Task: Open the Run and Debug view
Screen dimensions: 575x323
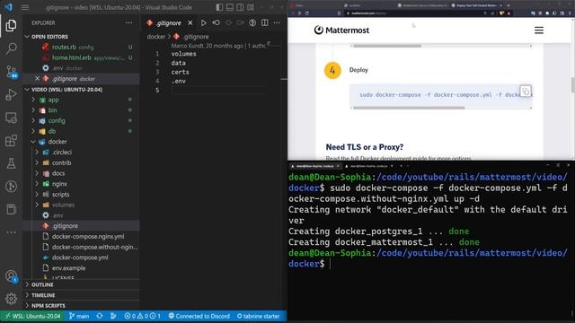Action: [x=11, y=94]
